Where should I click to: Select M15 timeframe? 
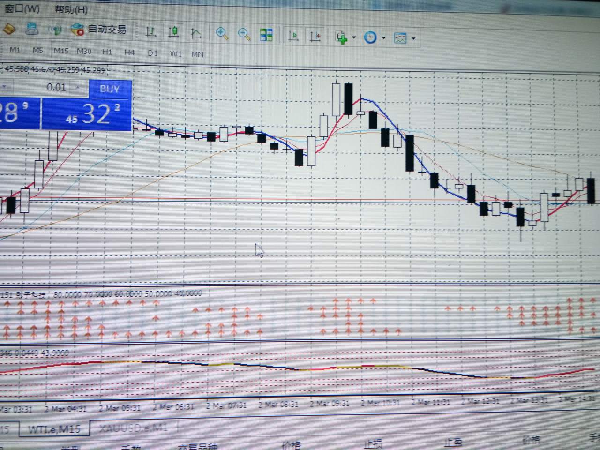coord(61,51)
